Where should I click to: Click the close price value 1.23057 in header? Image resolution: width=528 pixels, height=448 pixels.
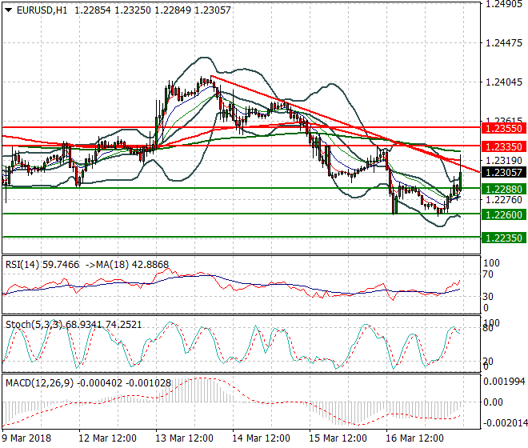coord(213,10)
